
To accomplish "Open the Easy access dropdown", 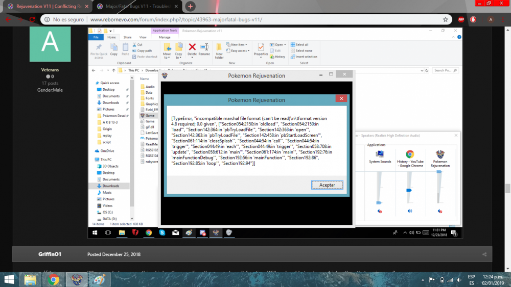I will coord(238,50).
